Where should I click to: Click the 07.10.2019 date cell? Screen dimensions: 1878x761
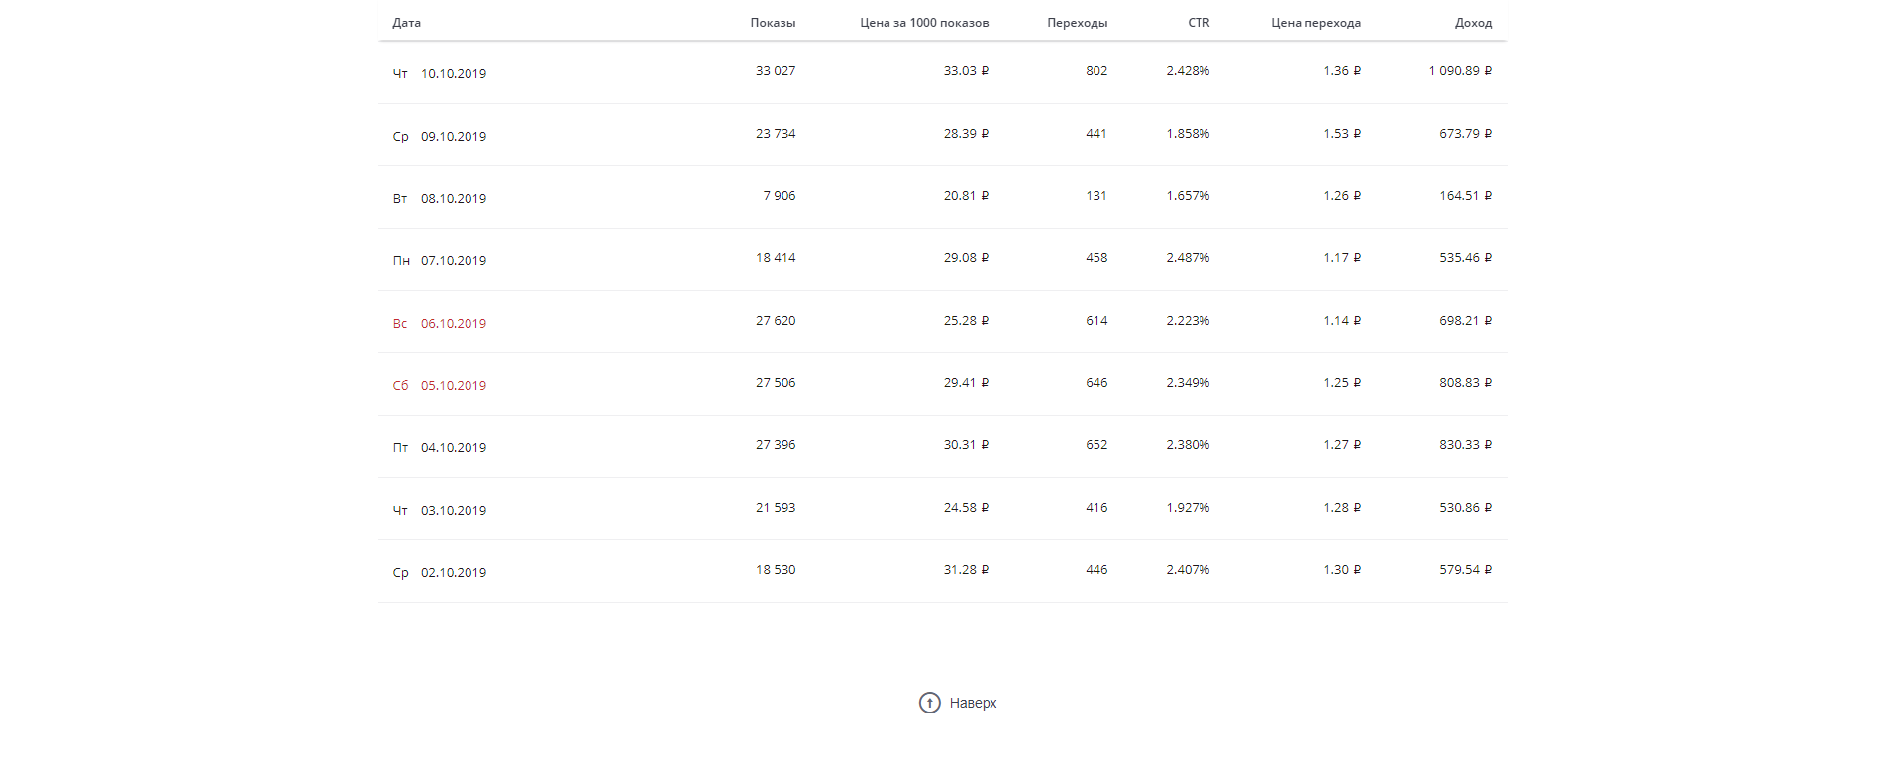coord(454,260)
